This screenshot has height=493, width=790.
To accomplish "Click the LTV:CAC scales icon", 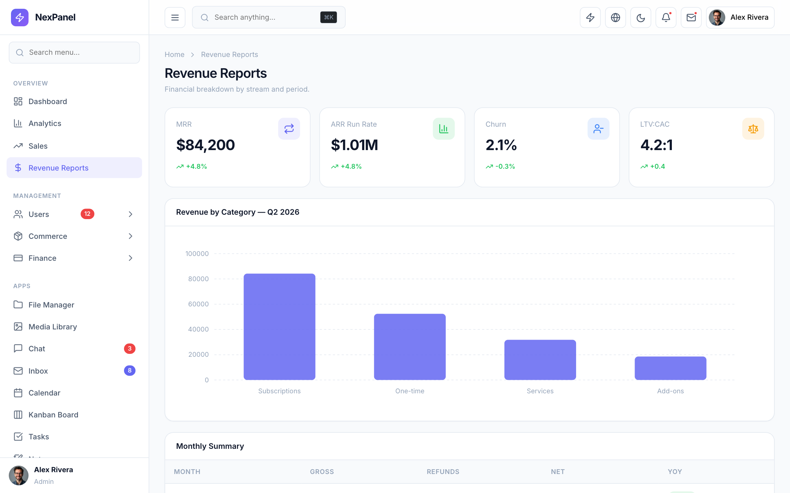I will pyautogui.click(x=753, y=129).
